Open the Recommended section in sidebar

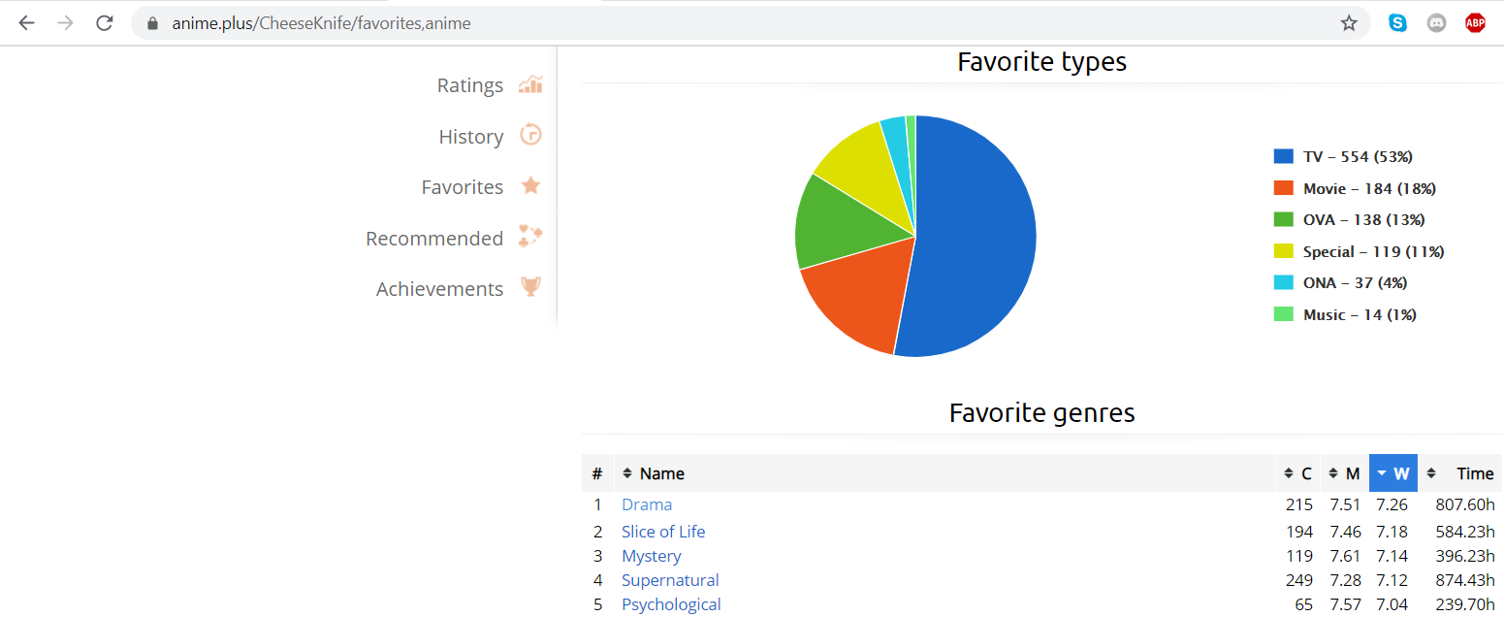click(433, 238)
